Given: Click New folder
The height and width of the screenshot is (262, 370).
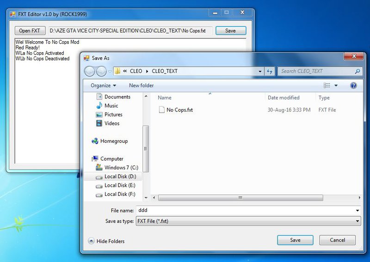Looking at the screenshot, I should (x=141, y=85).
